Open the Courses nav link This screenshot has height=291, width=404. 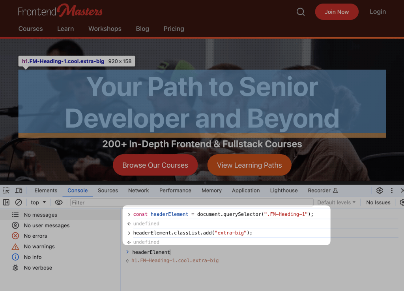[x=31, y=28]
